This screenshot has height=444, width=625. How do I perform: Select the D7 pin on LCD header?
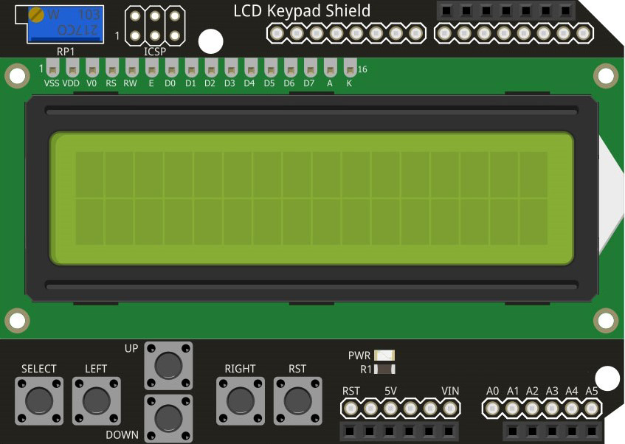click(309, 69)
